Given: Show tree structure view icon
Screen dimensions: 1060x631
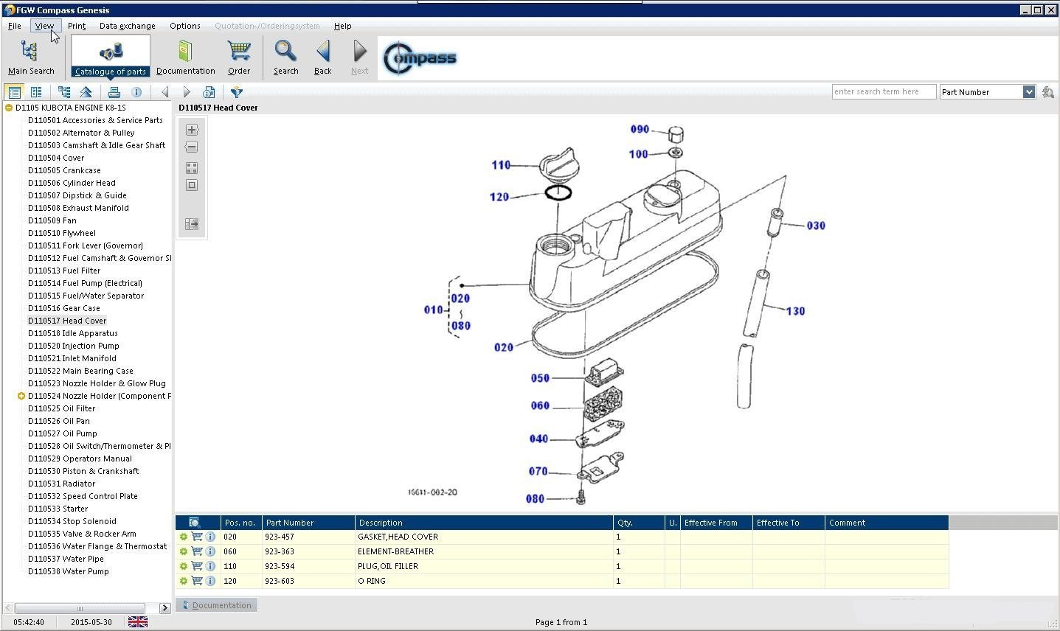Looking at the screenshot, I should pyautogui.click(x=64, y=92).
